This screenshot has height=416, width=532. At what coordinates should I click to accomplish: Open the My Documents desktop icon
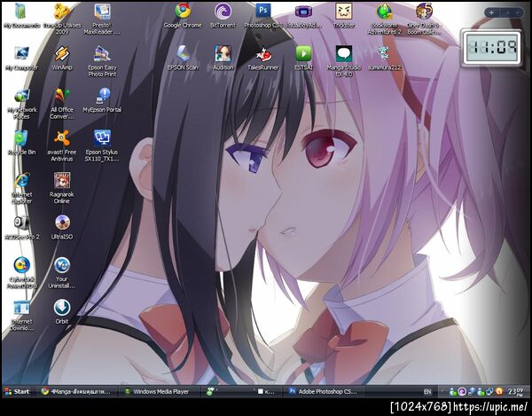21,16
